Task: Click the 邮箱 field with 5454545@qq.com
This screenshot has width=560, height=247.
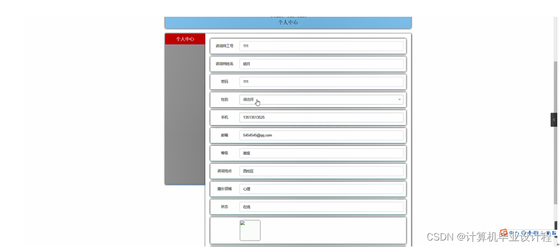Action: pos(321,136)
